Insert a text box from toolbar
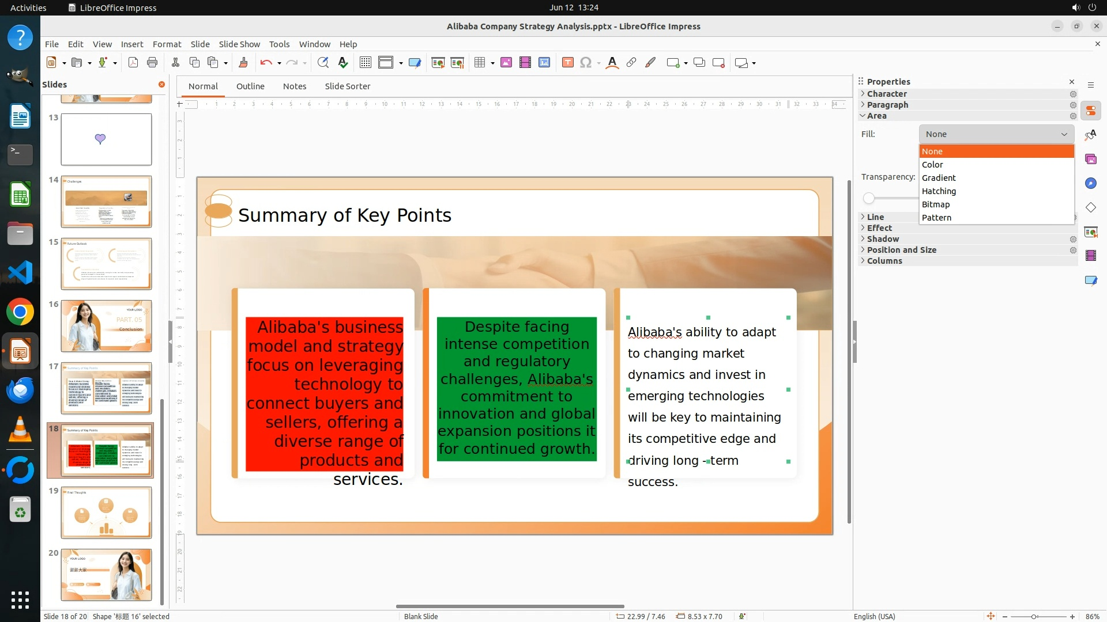Screen dimensions: 1107x622 pos(568,63)
